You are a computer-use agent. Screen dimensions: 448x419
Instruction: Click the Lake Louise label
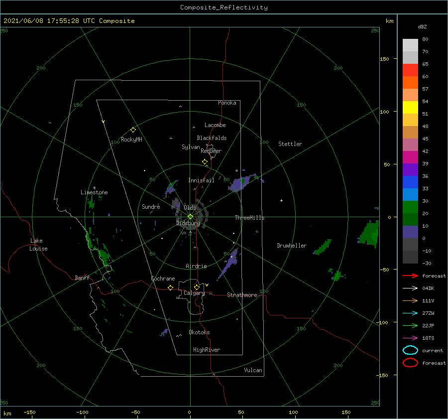[x=38, y=245]
